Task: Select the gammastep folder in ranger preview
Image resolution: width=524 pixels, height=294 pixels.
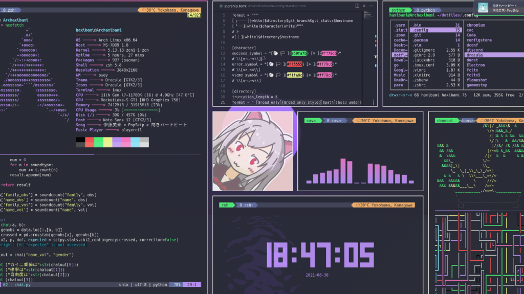Action: (x=477, y=85)
